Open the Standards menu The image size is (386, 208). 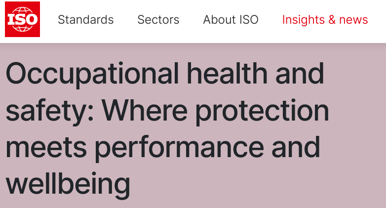(85, 20)
